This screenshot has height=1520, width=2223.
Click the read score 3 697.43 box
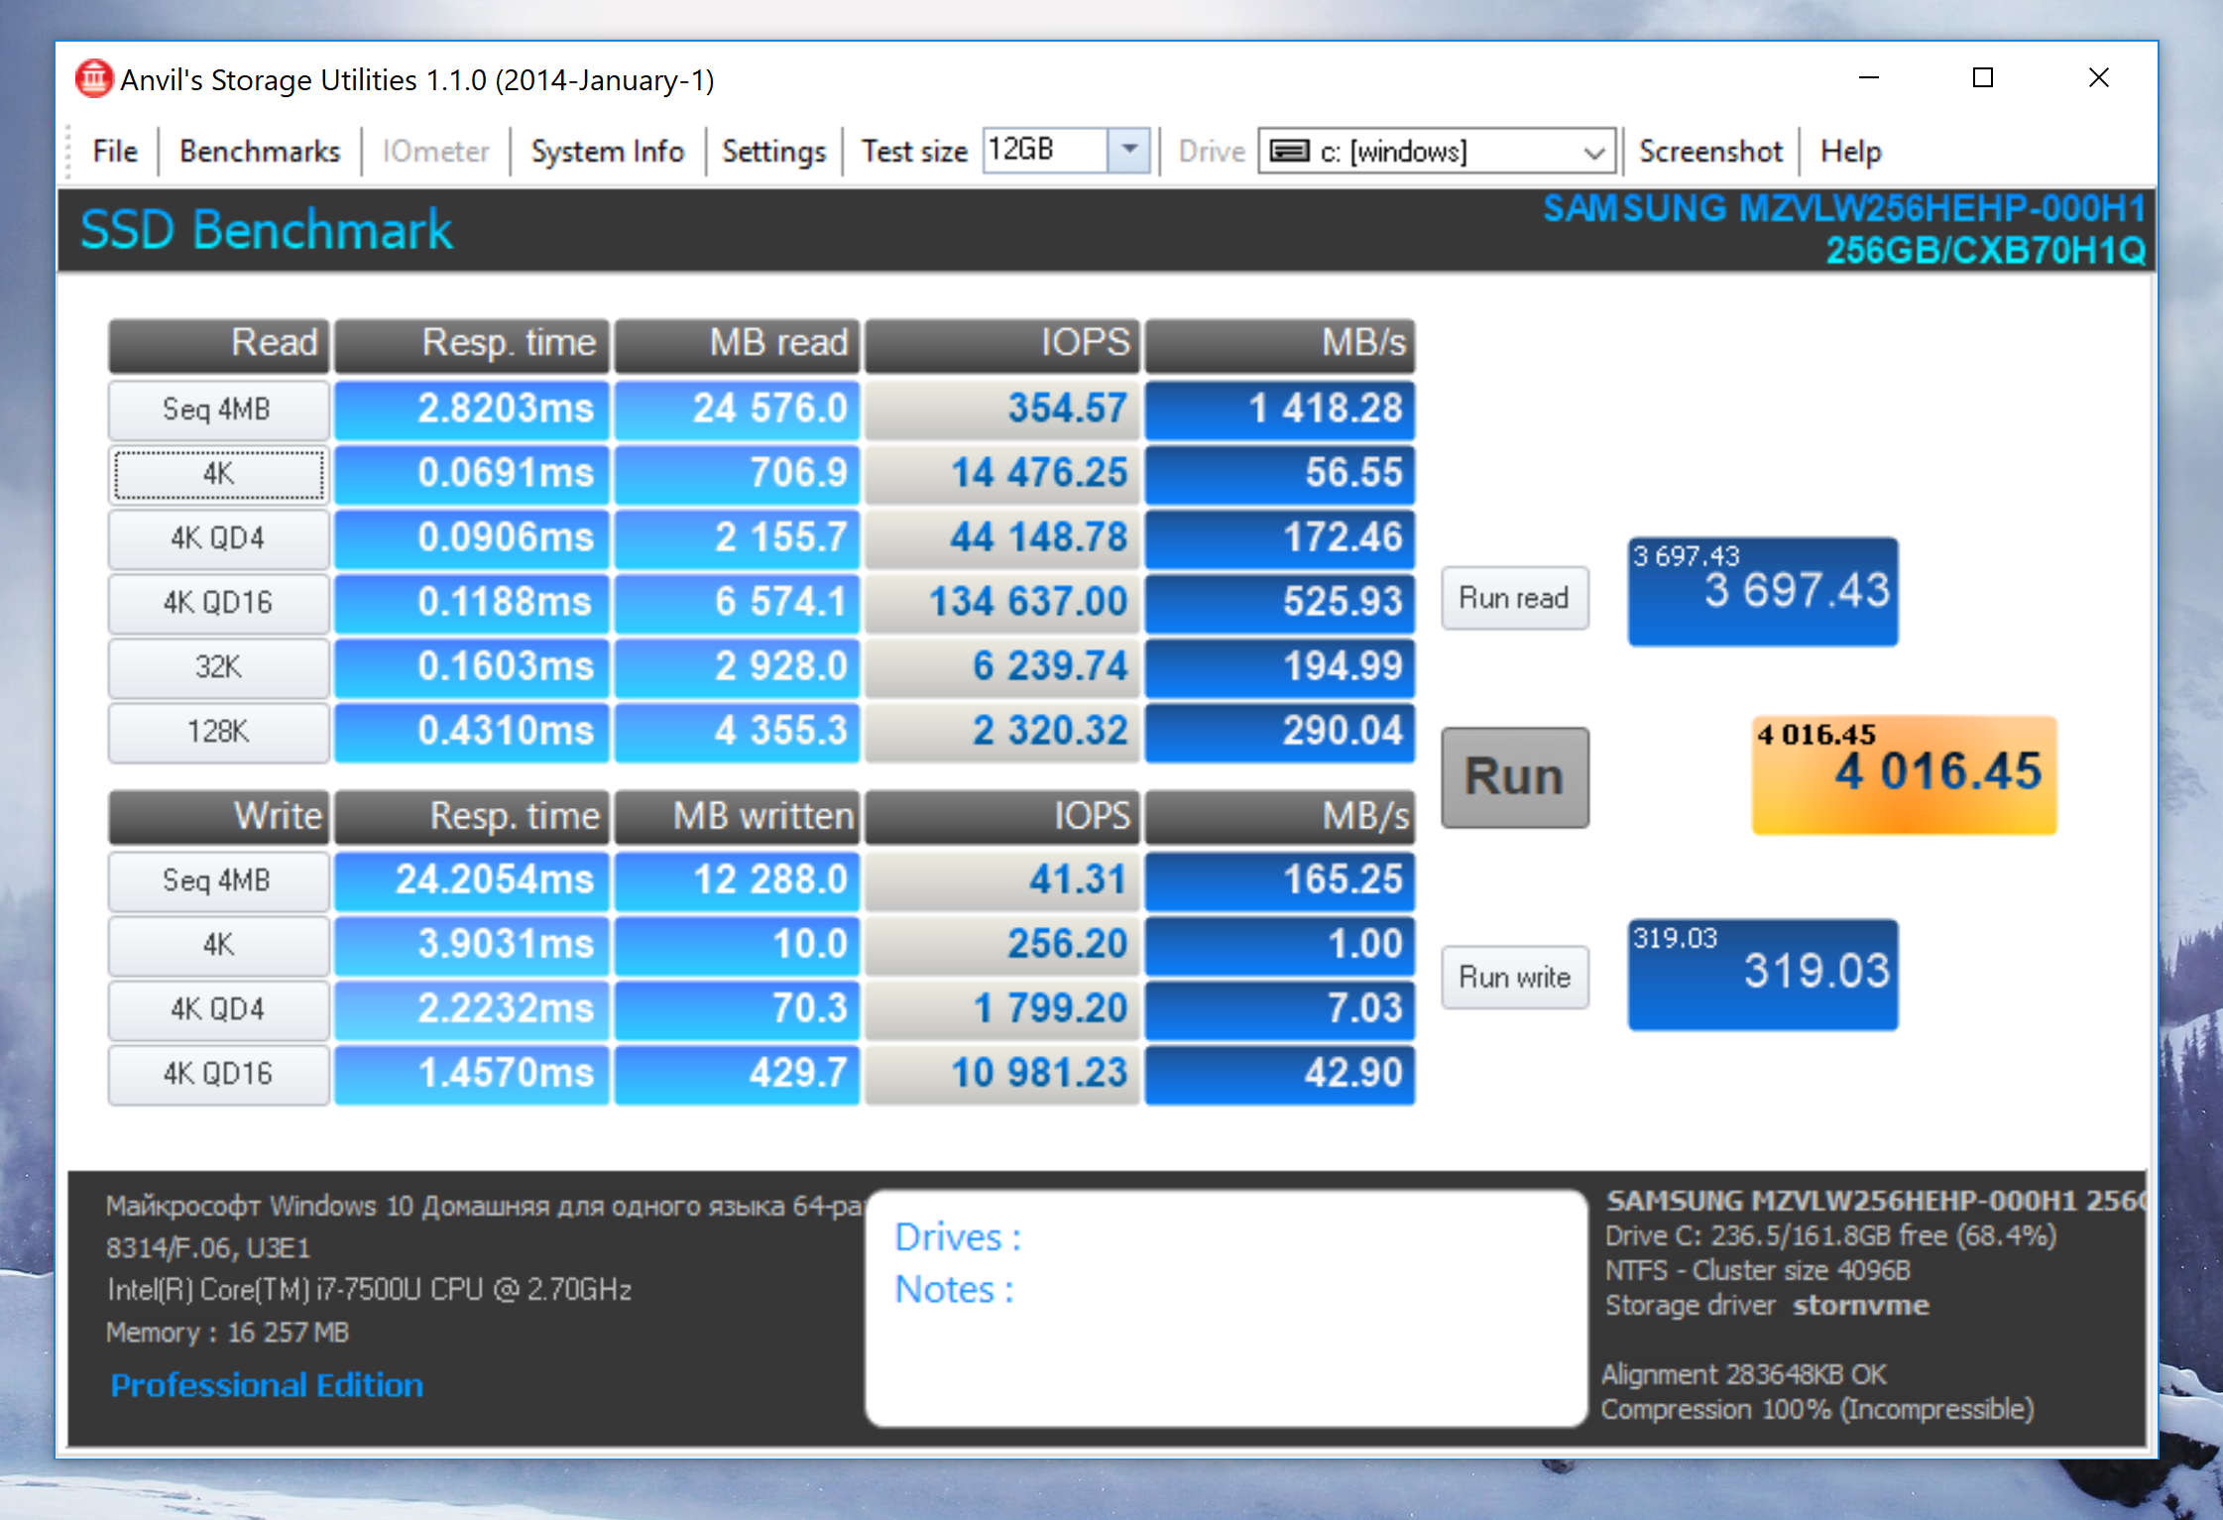(x=1763, y=592)
